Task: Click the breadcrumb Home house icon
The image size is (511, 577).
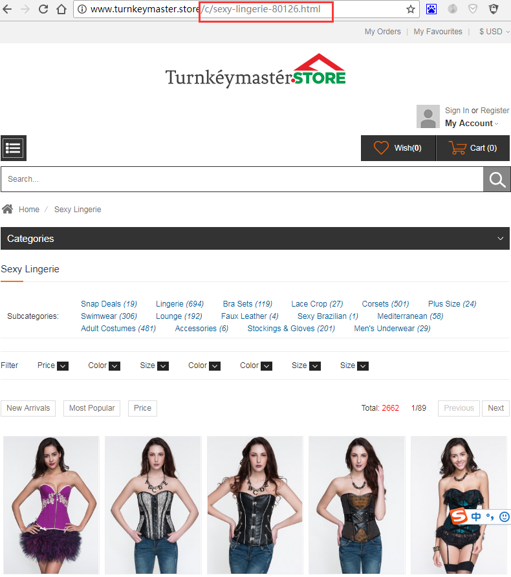Action: (8, 209)
